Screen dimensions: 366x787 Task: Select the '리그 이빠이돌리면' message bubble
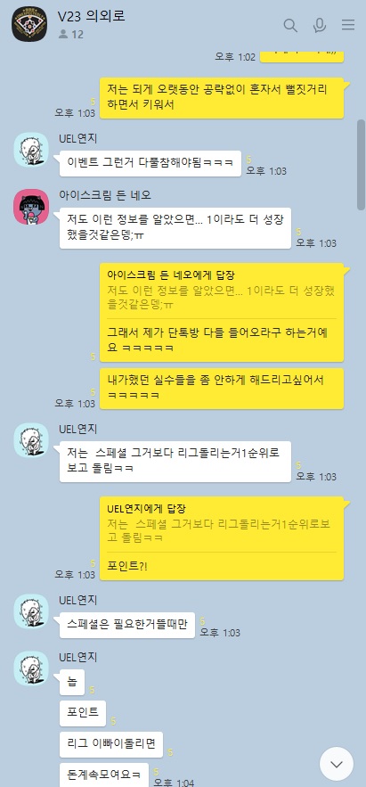point(111,744)
